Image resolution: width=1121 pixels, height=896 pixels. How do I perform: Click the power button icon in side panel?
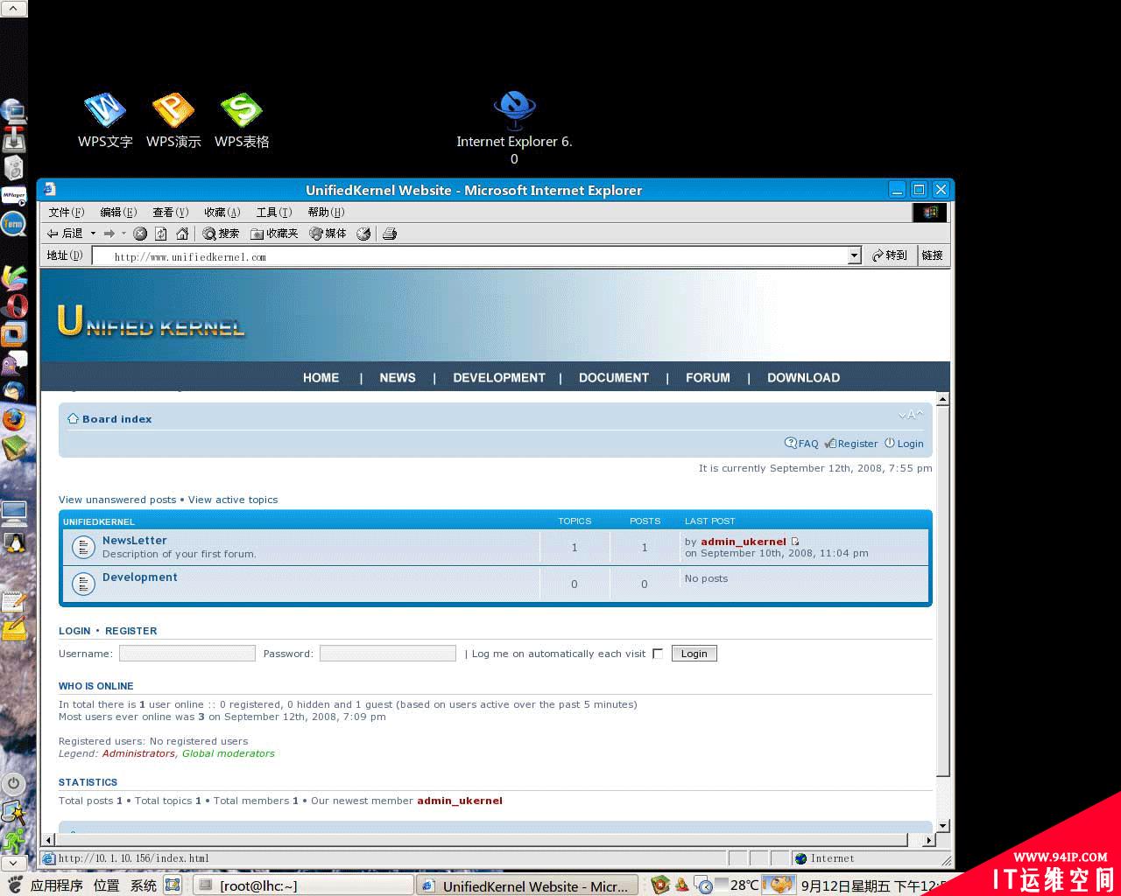(13, 783)
